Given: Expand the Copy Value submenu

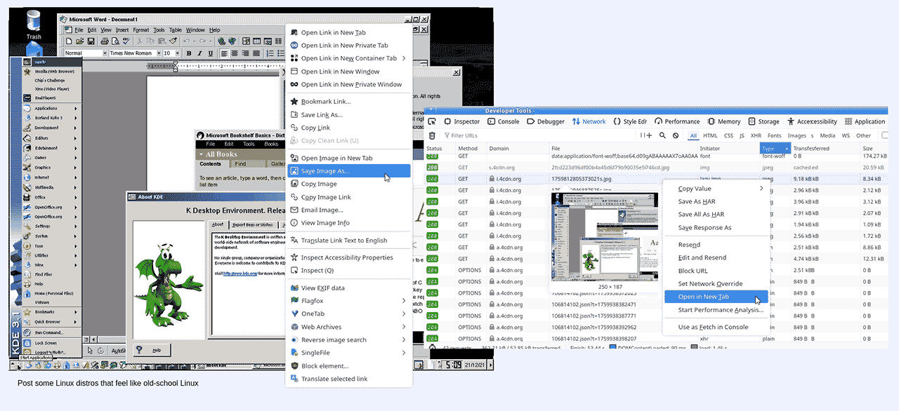Looking at the screenshot, I should 716,189.
